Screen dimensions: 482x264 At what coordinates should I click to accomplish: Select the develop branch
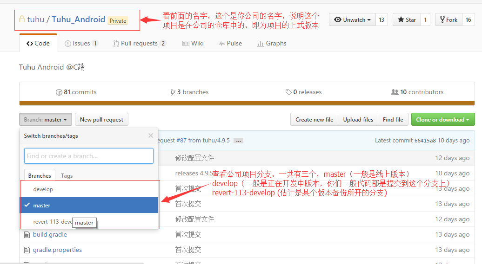[89, 189]
